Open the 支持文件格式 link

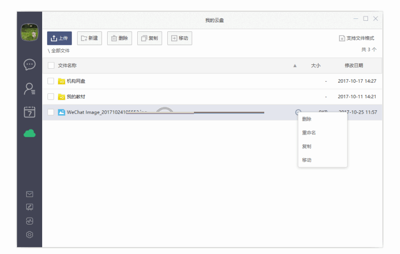tap(356, 38)
